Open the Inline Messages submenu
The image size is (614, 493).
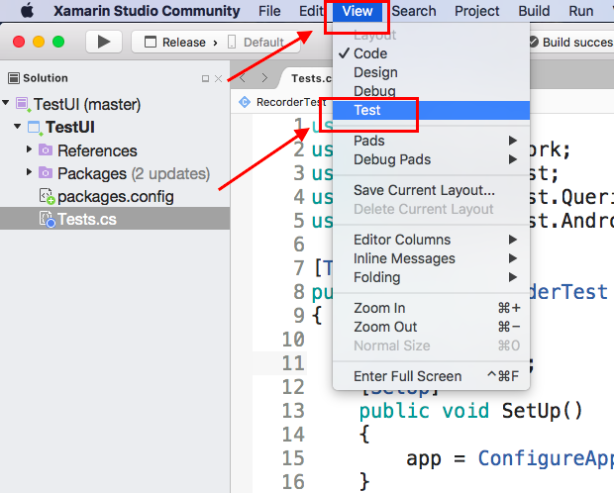pos(431,258)
